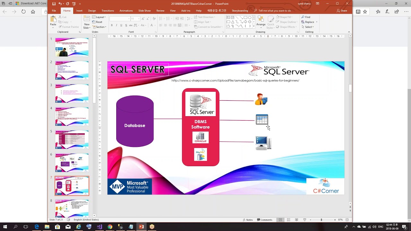This screenshot has height=231, width=411.
Task: Toggle Align Left paragraph button
Action: tap(161, 25)
